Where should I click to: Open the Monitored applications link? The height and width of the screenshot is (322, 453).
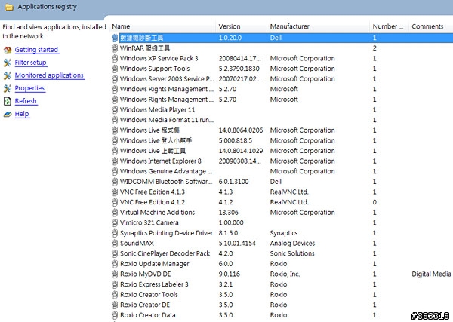(49, 75)
